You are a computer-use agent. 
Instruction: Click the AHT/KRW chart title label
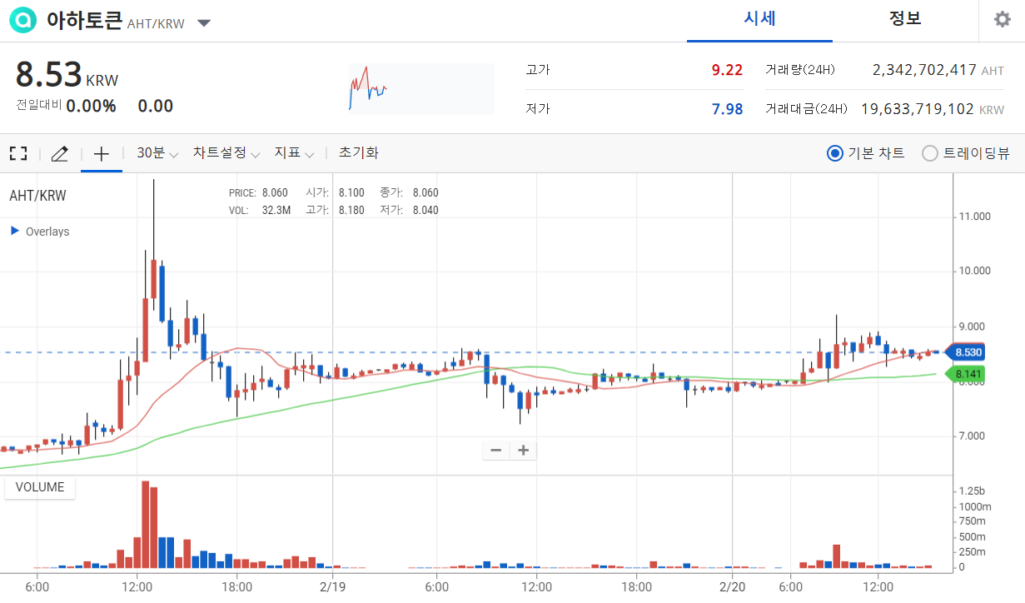pyautogui.click(x=37, y=197)
